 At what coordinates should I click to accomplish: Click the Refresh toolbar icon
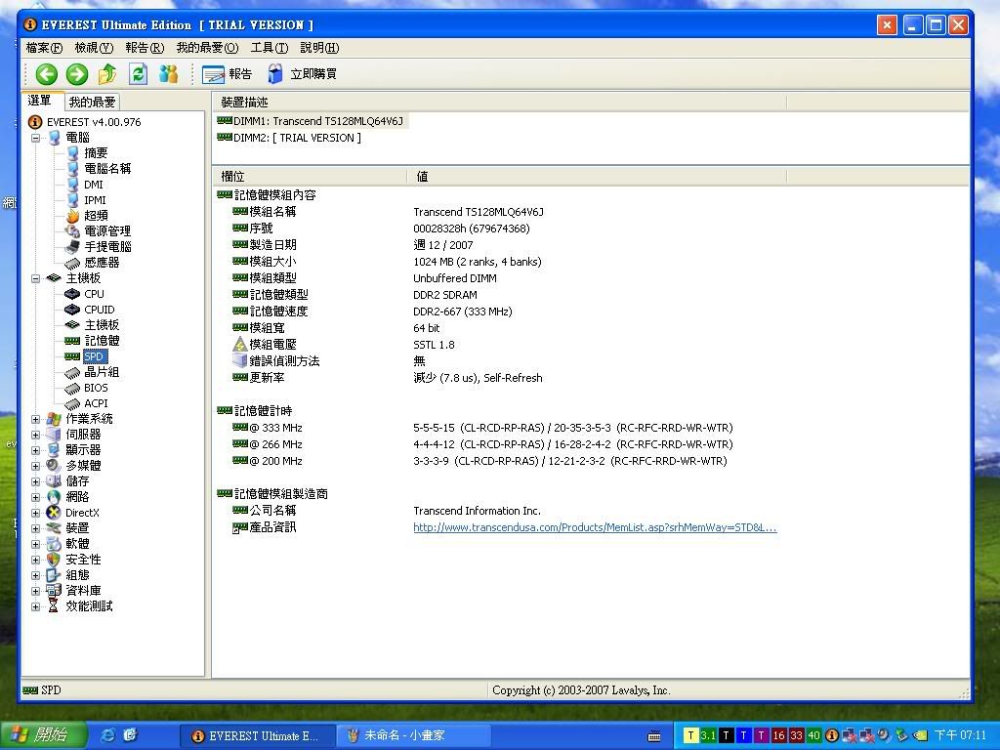[x=138, y=74]
